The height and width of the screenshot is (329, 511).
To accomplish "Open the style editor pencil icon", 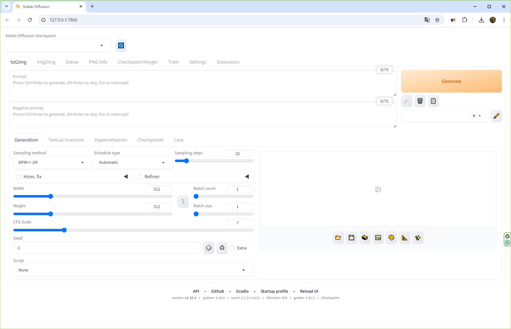I will 496,116.
